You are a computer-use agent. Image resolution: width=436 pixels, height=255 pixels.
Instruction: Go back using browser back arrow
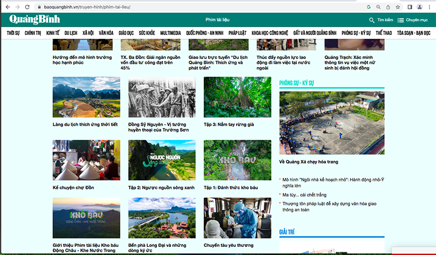click(x=8, y=7)
